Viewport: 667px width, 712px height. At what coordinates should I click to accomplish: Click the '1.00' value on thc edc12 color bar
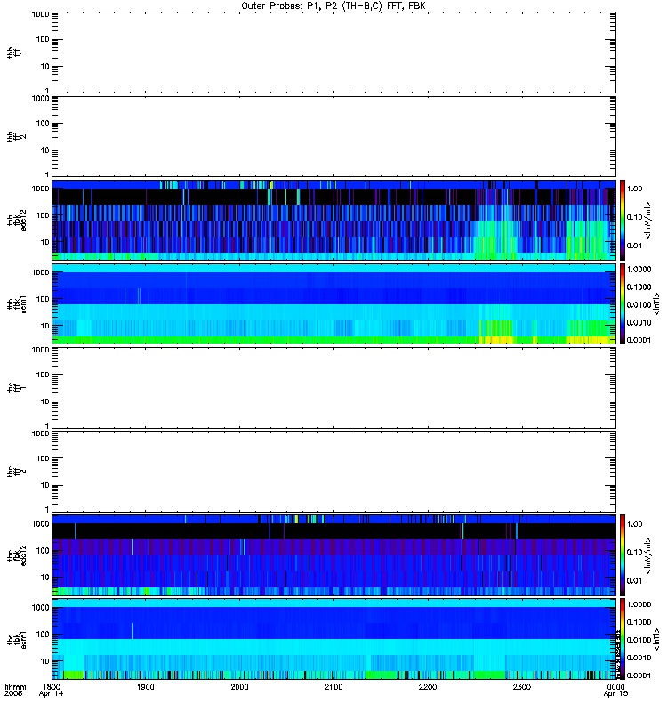634,524
